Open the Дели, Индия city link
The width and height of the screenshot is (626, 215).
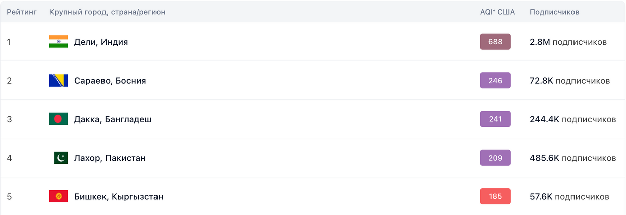click(101, 42)
